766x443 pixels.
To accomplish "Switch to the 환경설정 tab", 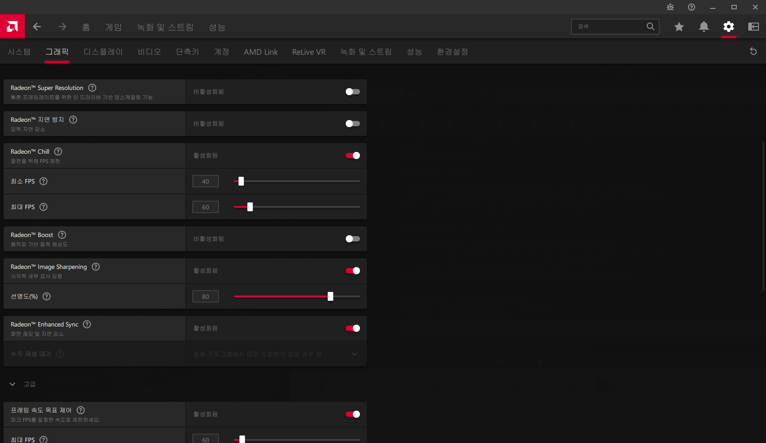I will (x=453, y=52).
